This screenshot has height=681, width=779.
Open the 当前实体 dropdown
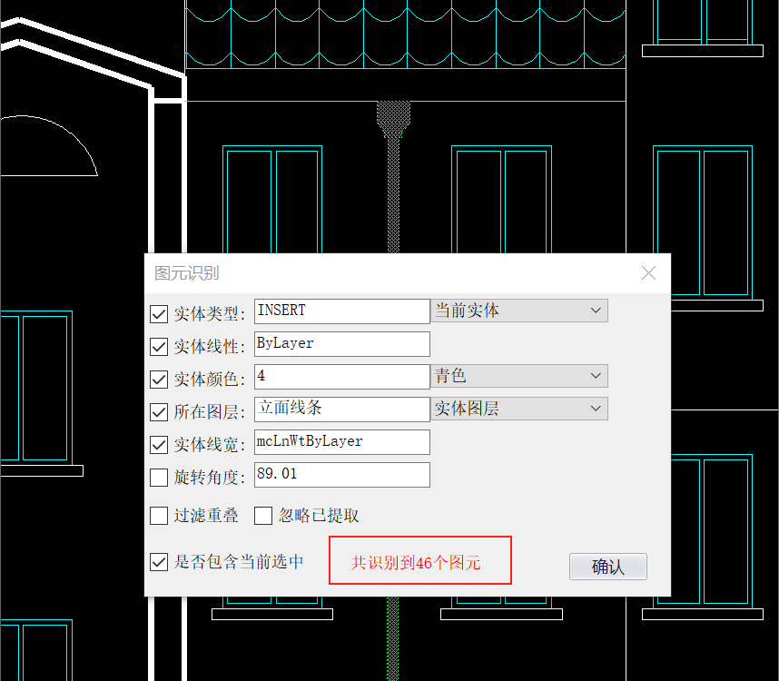519,311
